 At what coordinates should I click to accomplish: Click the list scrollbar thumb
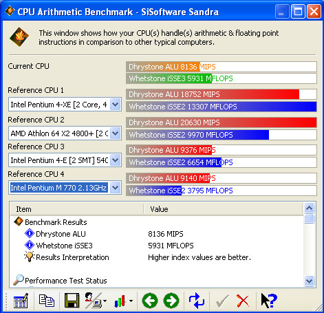click(309, 219)
